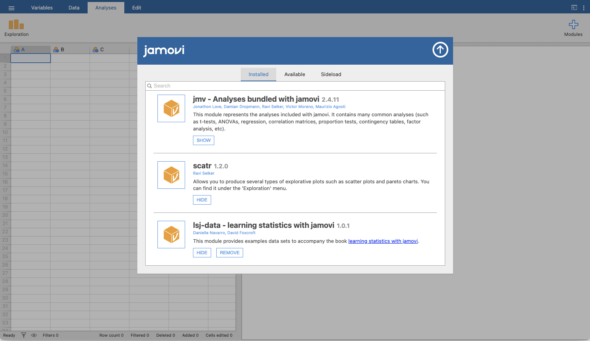This screenshot has width=590, height=341.
Task: Select the Analyses tab
Action: tap(106, 7)
